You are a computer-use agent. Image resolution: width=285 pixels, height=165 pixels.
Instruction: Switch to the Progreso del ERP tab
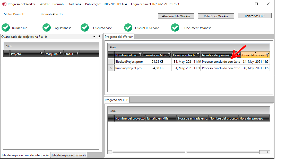click(x=117, y=100)
